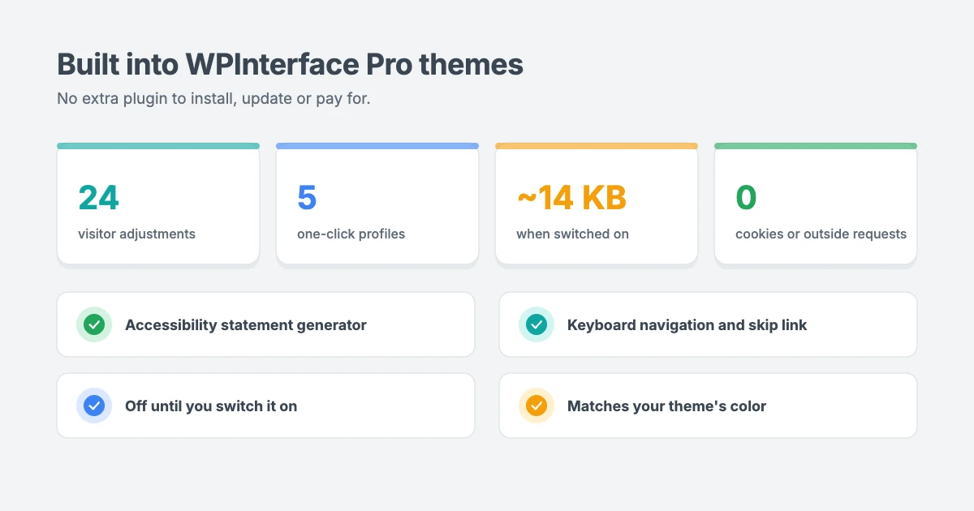Screen dimensions: 974x511
Task: Click 'Keyboard navigation and skip link' text
Action: tap(687, 324)
